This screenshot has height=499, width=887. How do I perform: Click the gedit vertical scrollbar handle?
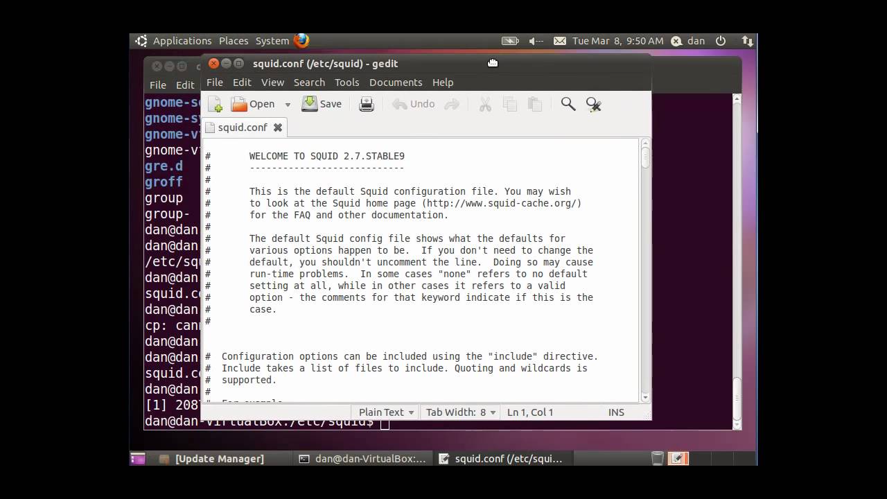click(x=645, y=157)
